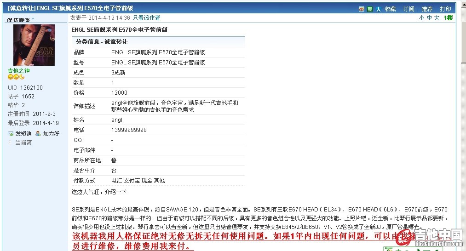This screenshot has width=466, height=251.
Task: Select large font size 大
Action: pyautogui.click(x=437, y=18)
